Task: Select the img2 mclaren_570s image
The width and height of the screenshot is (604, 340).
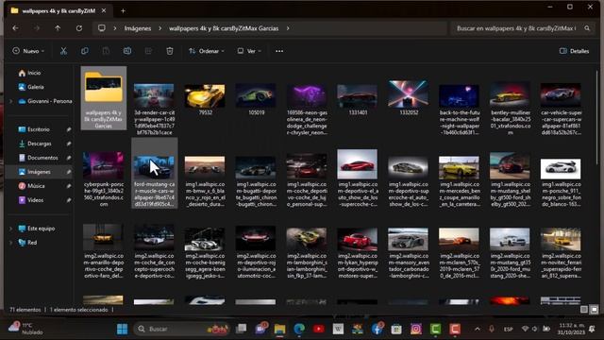Action: 460,252
